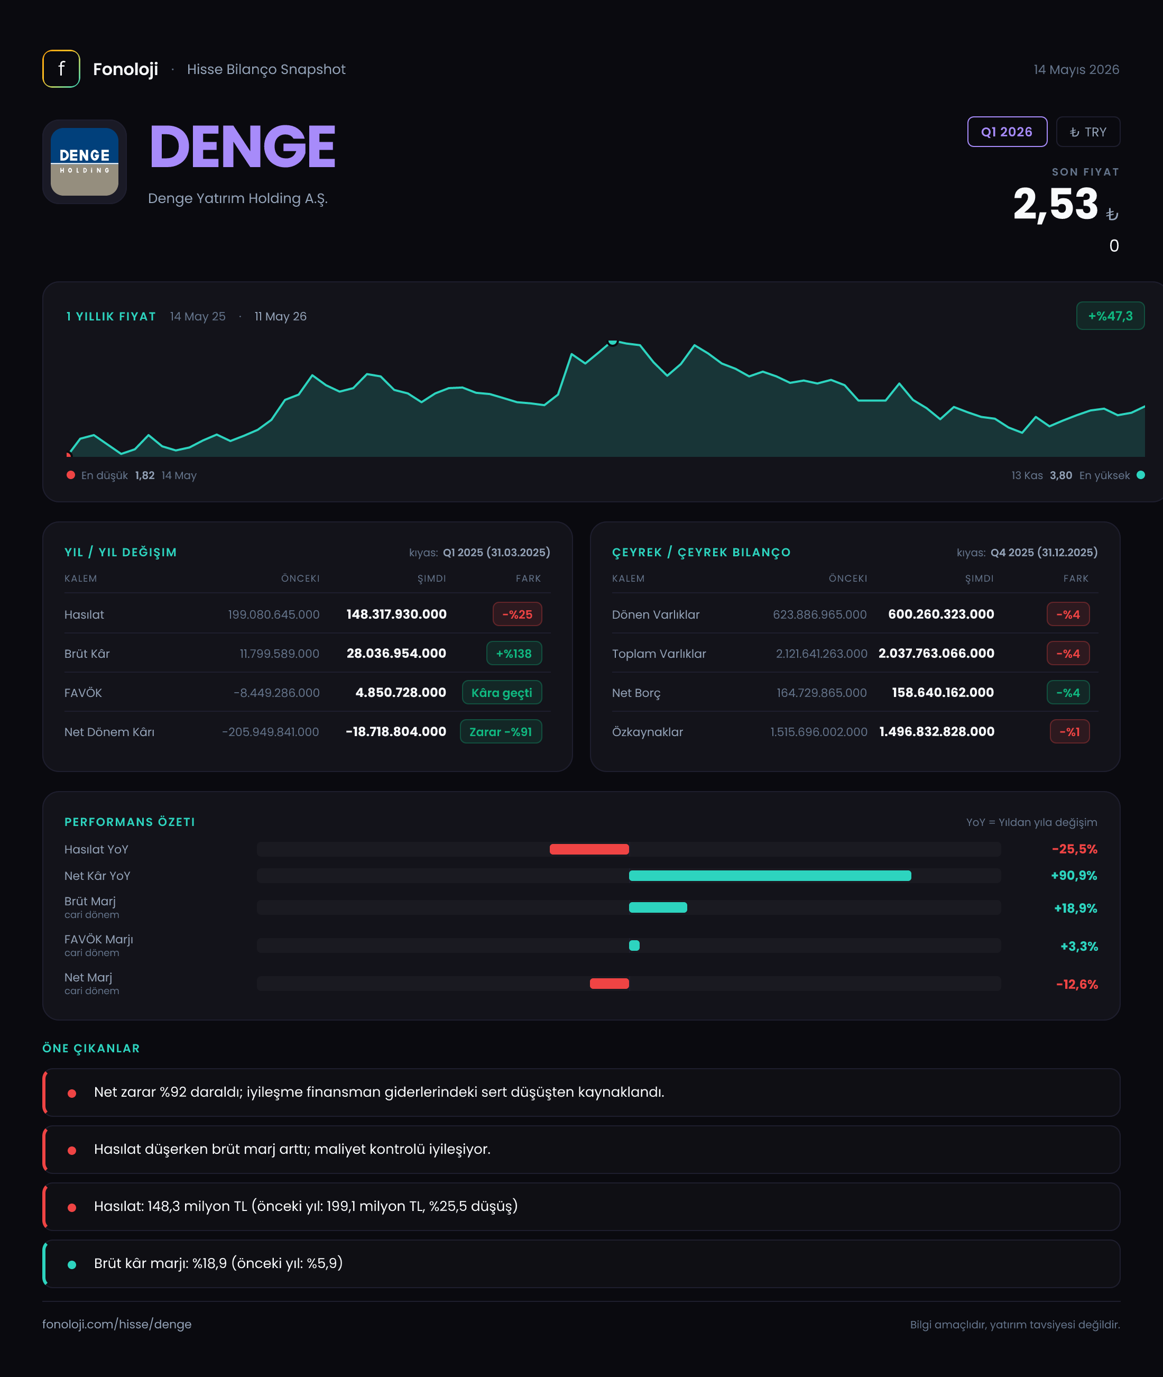Click the '14 Mayıs 2026' date

tap(1077, 69)
